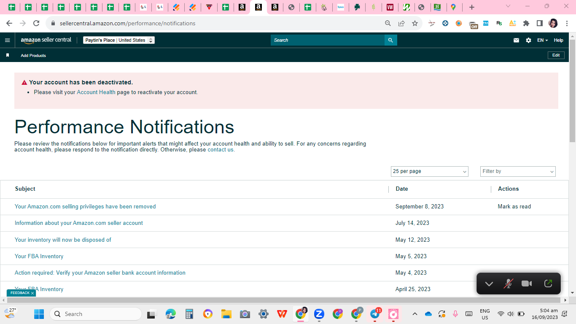Open 'Action required: Verify your Amazon seller bank account'
Screen dimensions: 576x324
(x=100, y=273)
